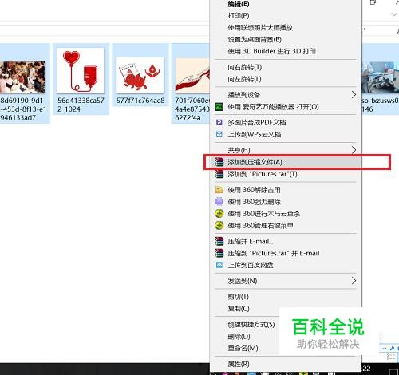Select the crowd photo thumbnail
399x375 pixels.
22,77
